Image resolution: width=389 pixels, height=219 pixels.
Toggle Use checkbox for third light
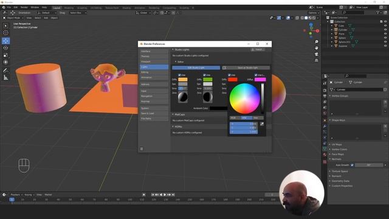tap(230, 75)
